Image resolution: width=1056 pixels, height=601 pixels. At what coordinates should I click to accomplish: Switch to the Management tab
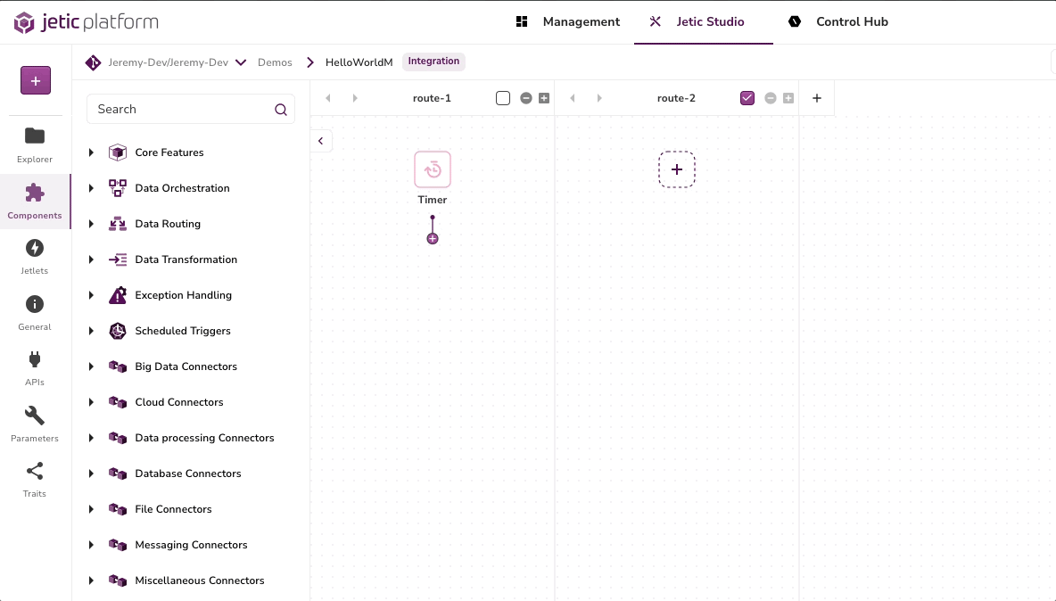(568, 21)
